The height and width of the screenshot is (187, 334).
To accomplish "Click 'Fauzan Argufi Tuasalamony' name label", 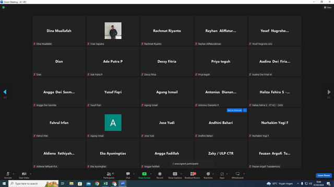I will pyautogui.click(x=266, y=166).
